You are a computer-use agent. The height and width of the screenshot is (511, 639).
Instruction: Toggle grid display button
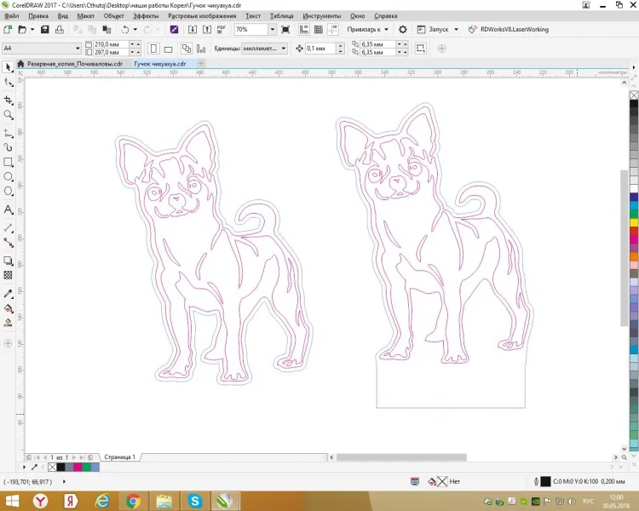click(x=319, y=29)
